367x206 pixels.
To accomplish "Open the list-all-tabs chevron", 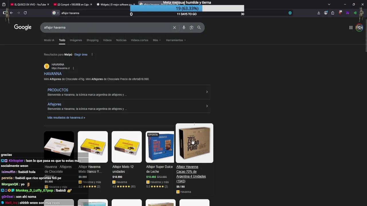I will [329, 4].
